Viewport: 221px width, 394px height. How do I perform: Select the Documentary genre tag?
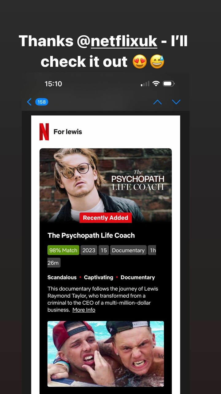click(x=128, y=250)
